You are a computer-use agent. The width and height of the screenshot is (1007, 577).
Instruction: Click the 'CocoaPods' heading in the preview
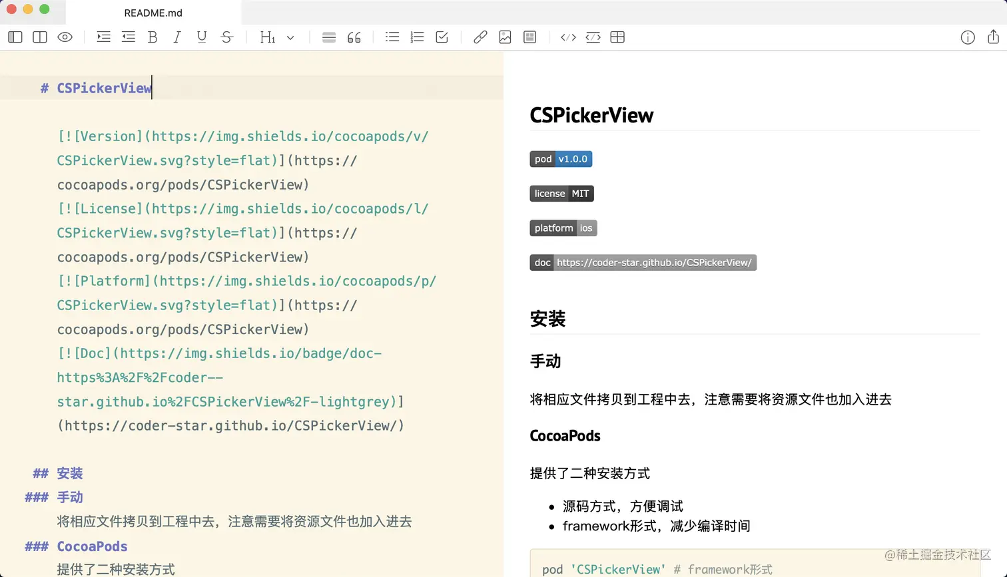coord(565,436)
